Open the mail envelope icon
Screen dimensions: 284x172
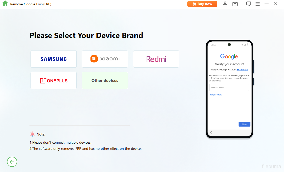[x=235, y=4]
